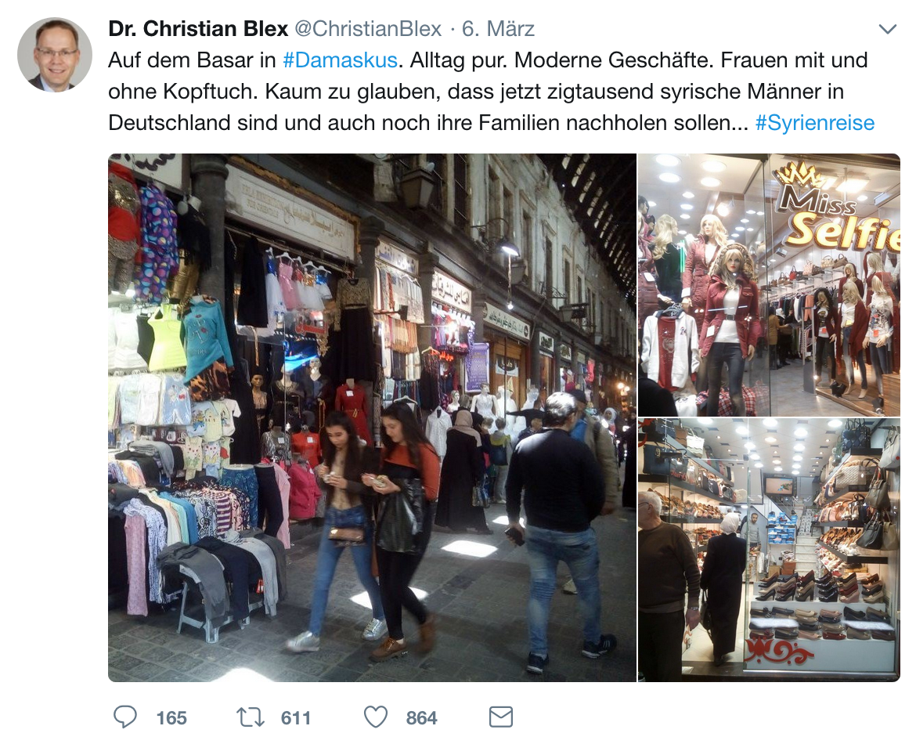Open the tweet options chevron menu
Image resolution: width=916 pixels, height=744 pixels.
tap(887, 29)
